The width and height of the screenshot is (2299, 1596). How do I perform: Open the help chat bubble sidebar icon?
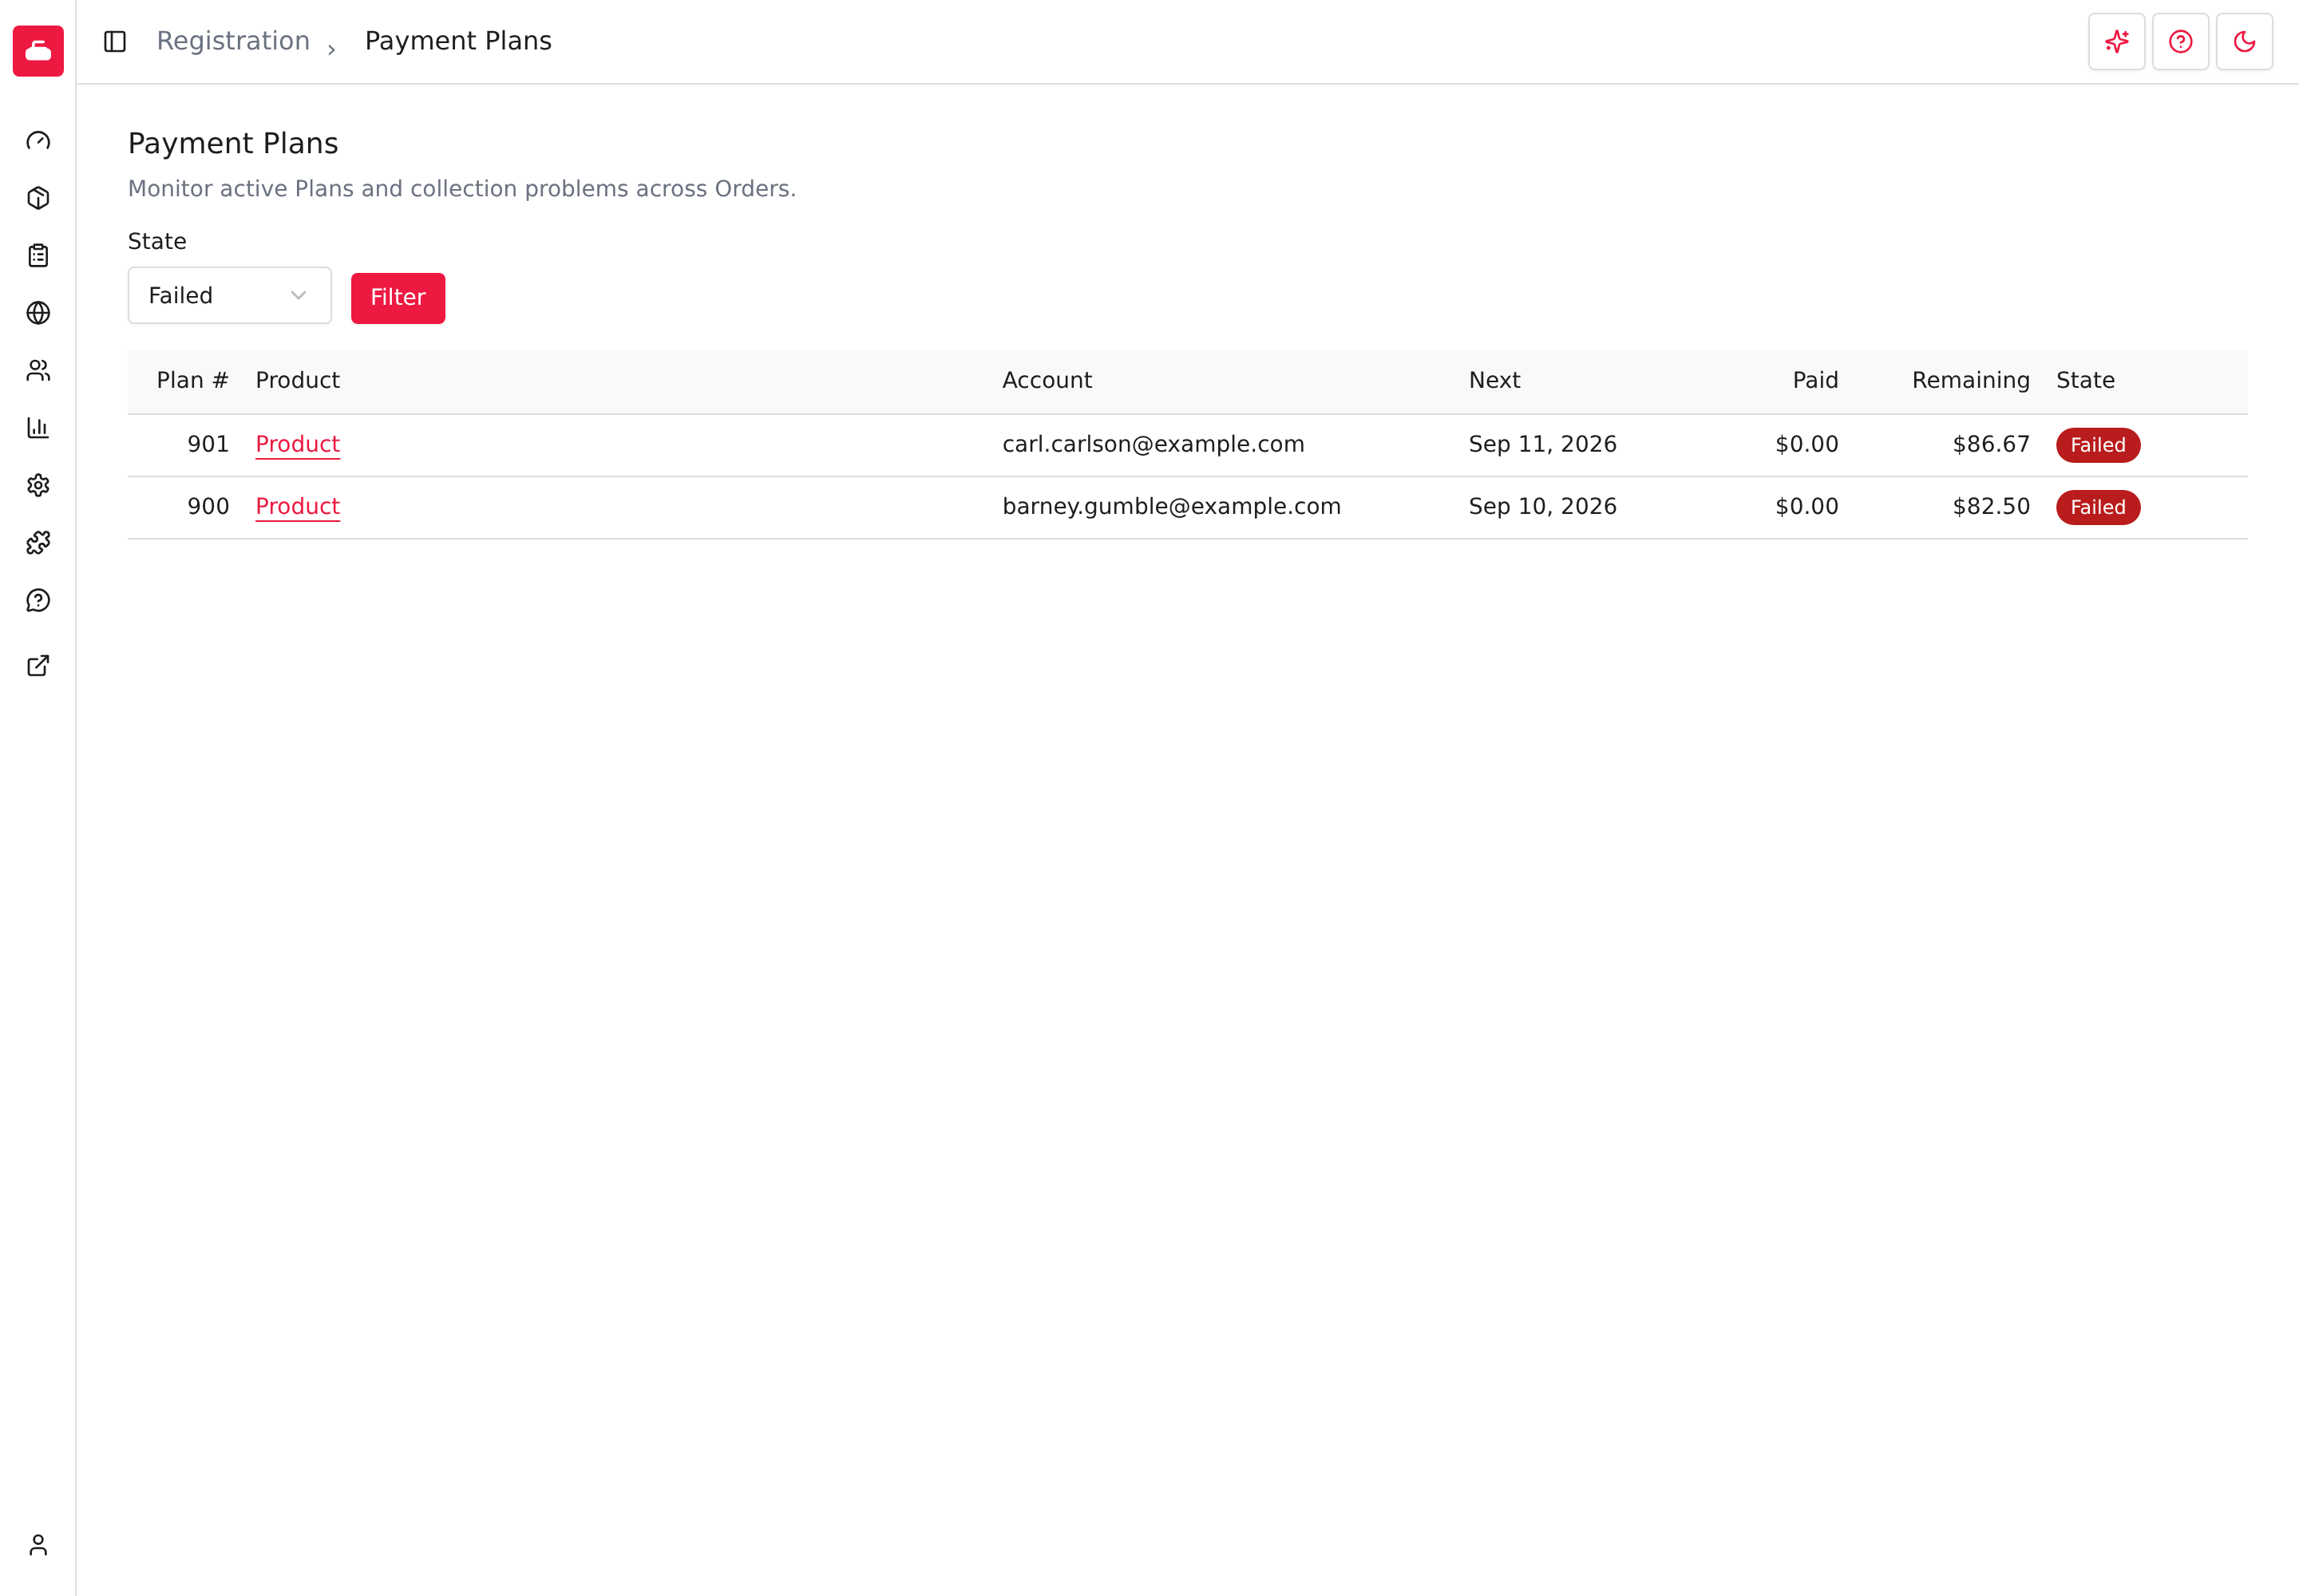(x=38, y=601)
